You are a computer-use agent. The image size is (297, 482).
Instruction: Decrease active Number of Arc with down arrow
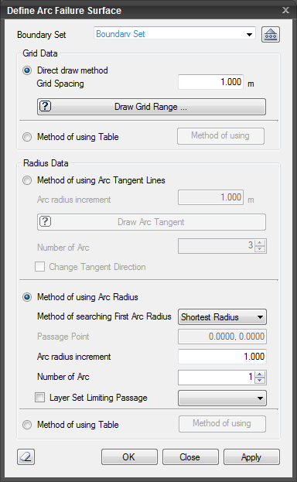click(260, 380)
